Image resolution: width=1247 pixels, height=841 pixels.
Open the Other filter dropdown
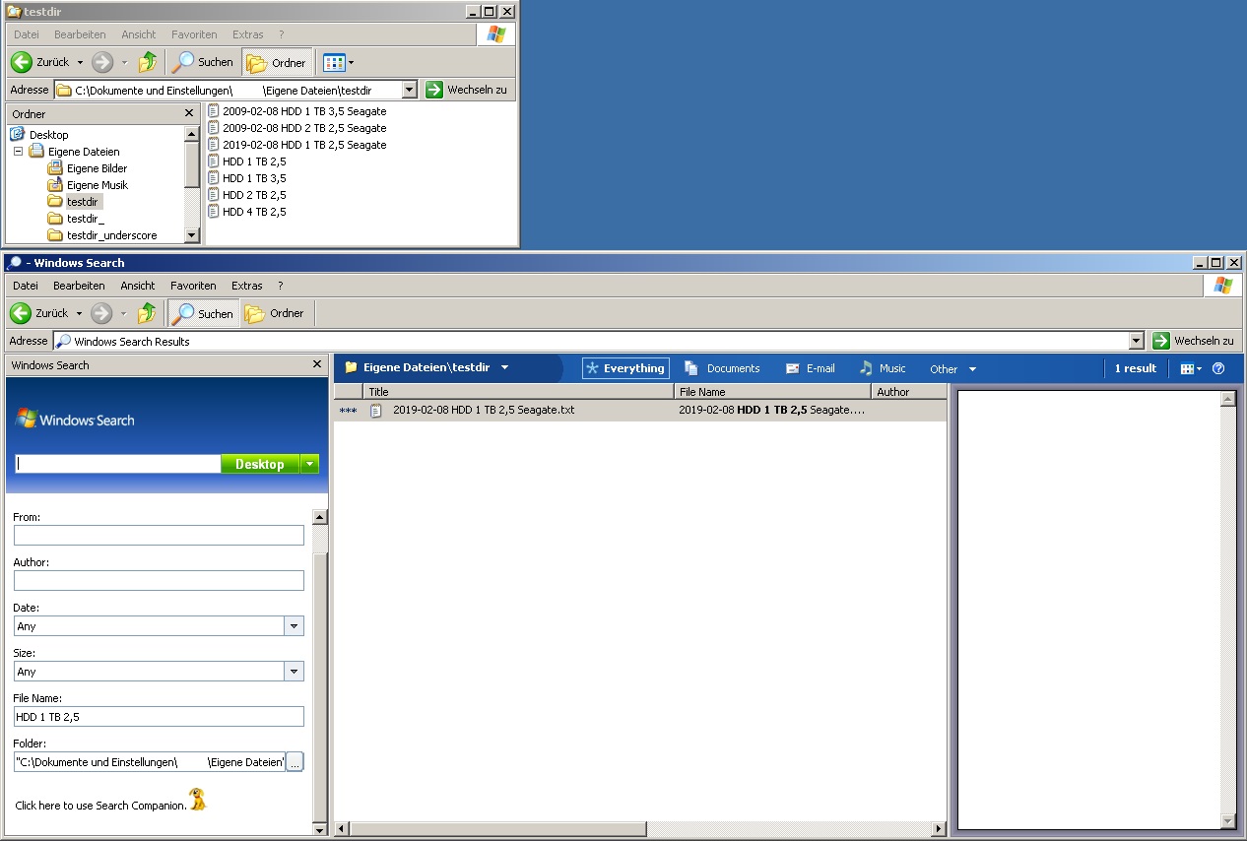(x=952, y=369)
